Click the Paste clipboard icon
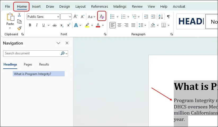218x127 pixels. [10, 17]
